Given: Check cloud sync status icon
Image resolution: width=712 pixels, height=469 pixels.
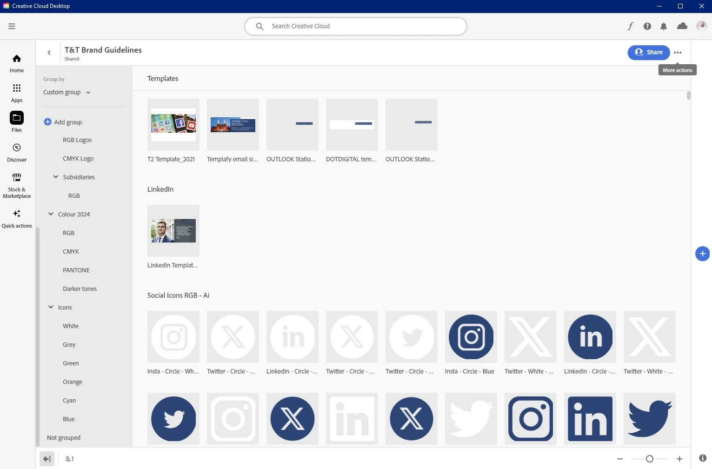Looking at the screenshot, I should (x=682, y=26).
